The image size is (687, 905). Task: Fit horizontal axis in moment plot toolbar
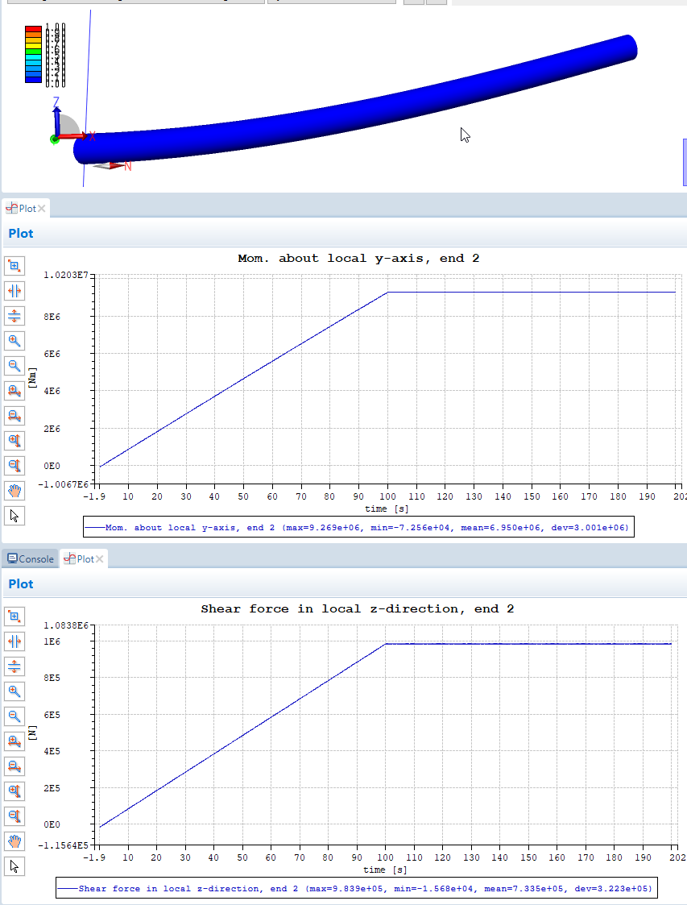pos(14,291)
